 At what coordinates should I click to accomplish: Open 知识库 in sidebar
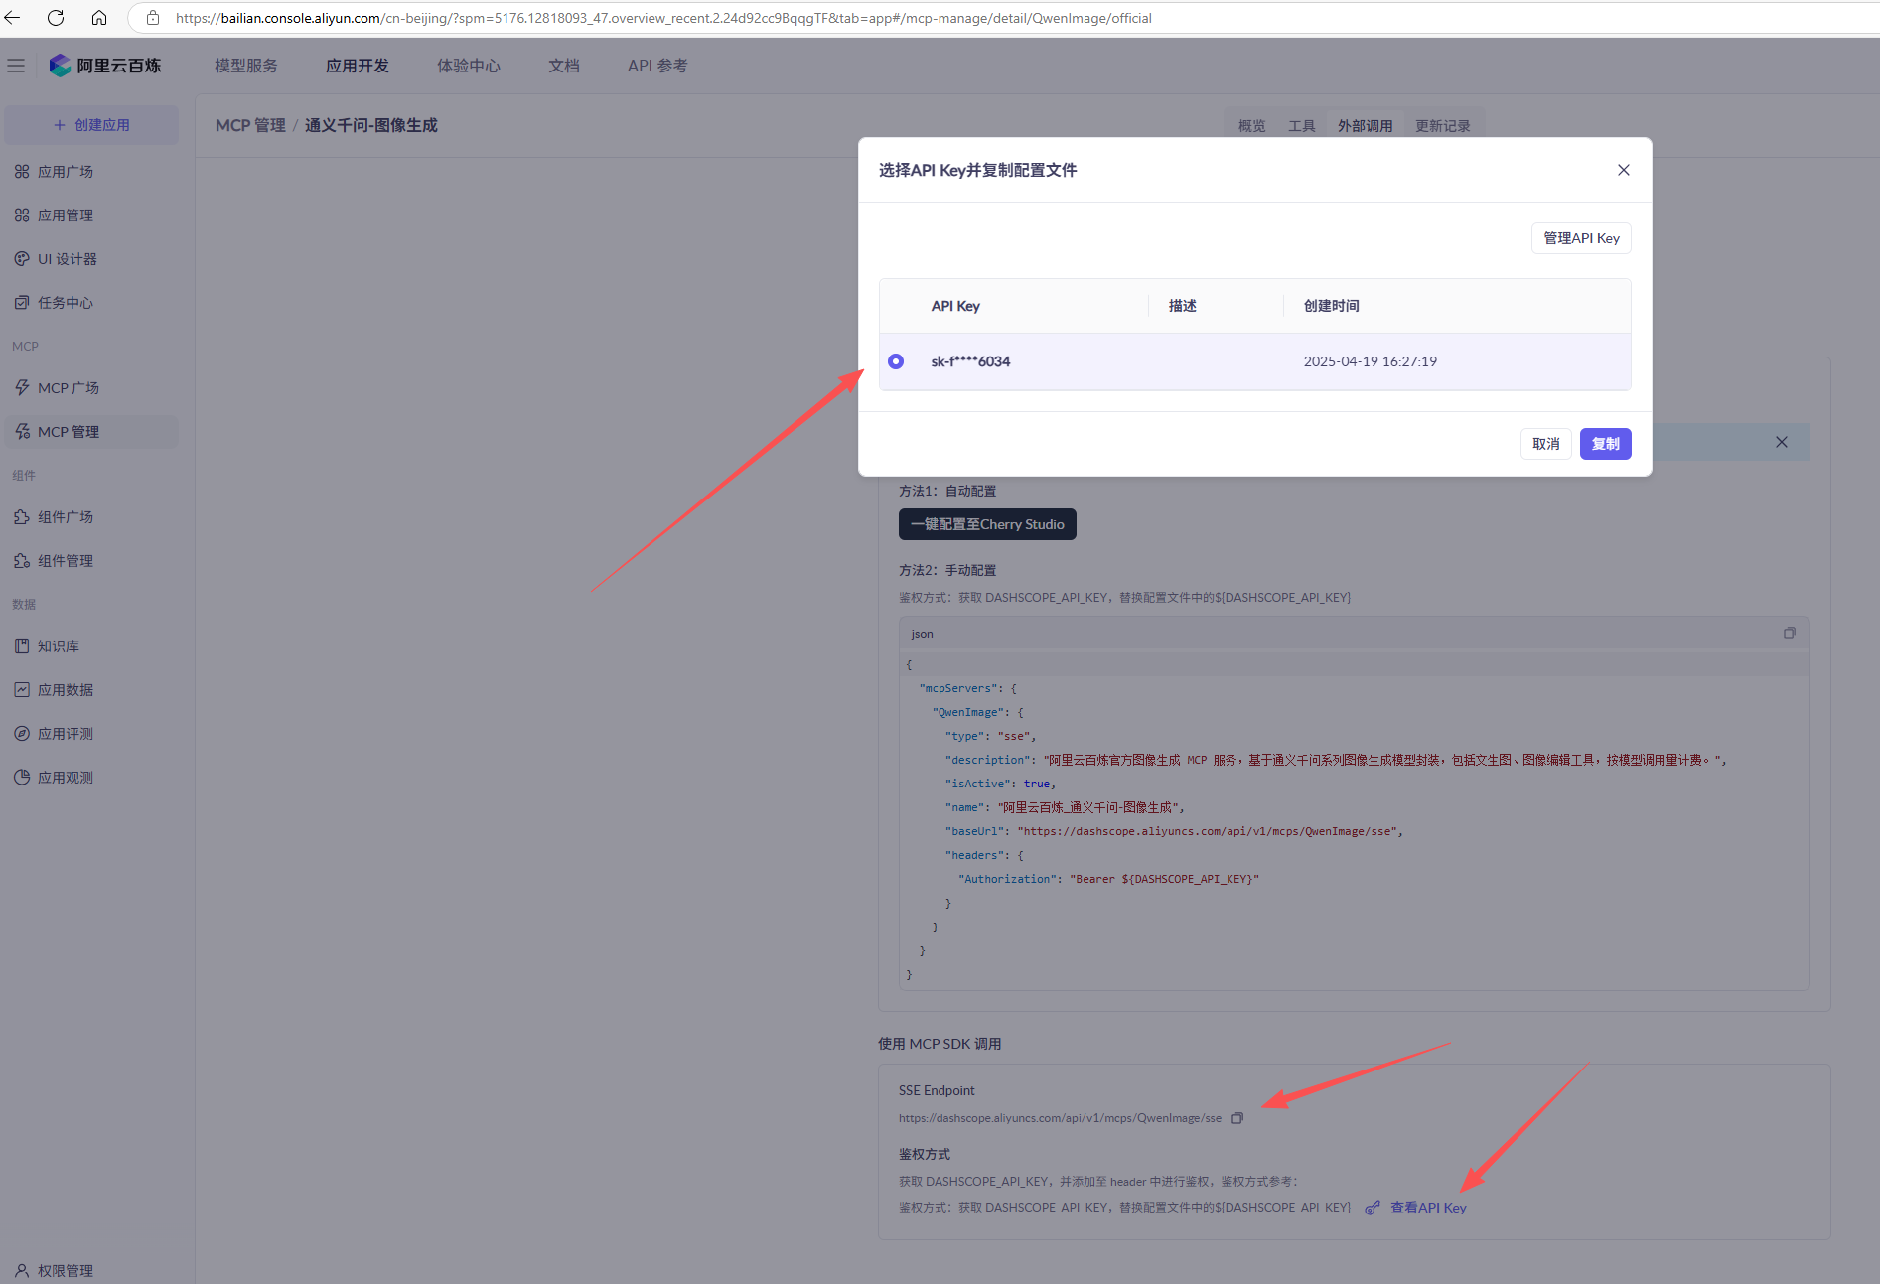coord(58,646)
